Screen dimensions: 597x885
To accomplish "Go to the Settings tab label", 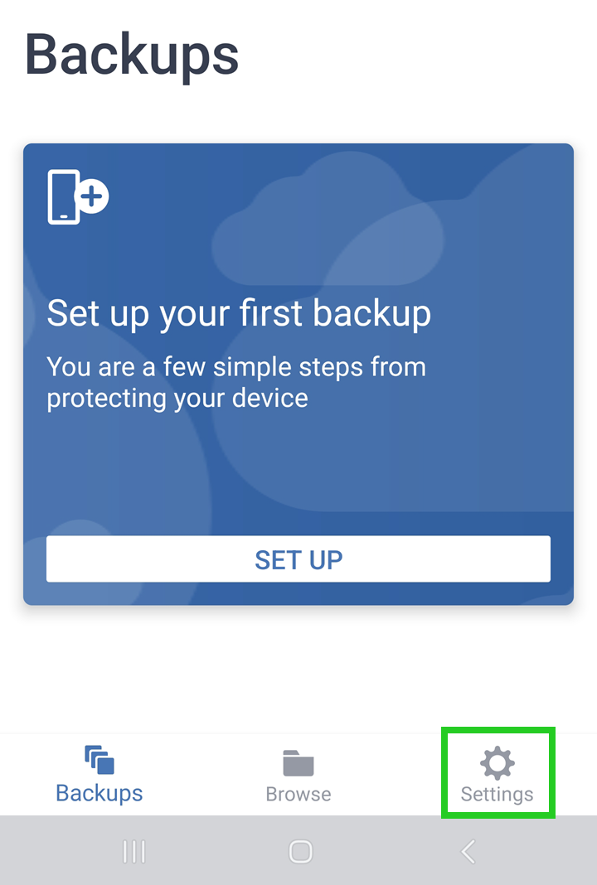I will point(498,794).
